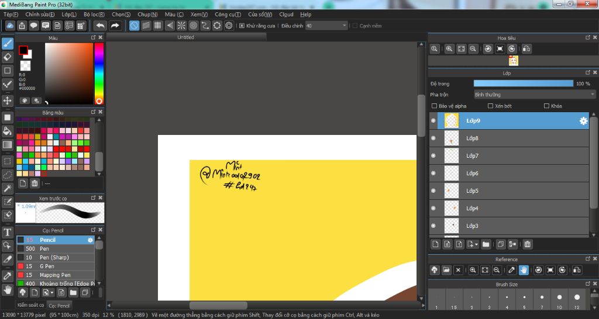Screen dimensions: 599x319
Task: Delete the selected palette color
Action: pyautogui.click(x=35, y=183)
